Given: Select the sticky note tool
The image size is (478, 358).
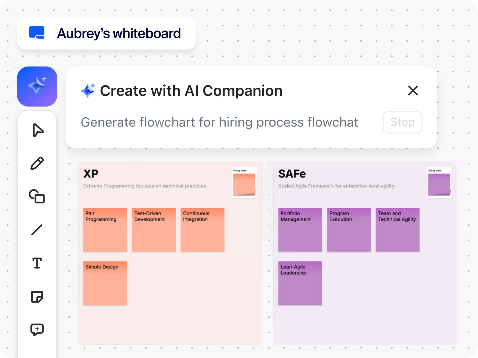Looking at the screenshot, I should coord(37,297).
